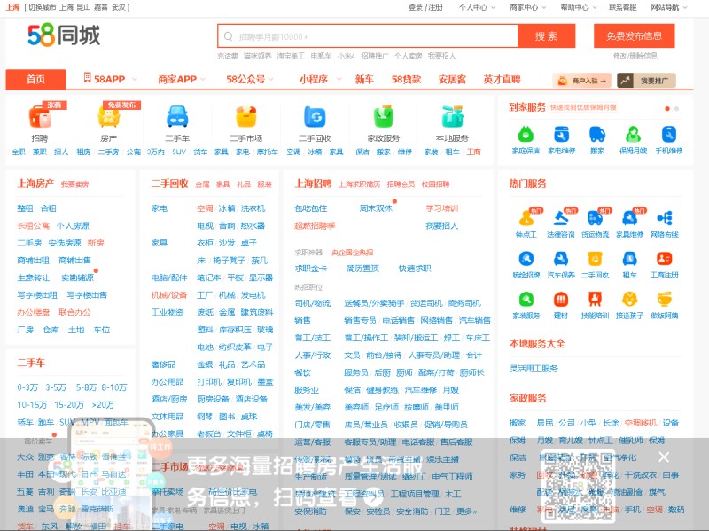Image resolution: width=709 pixels, height=531 pixels.
Task: Click the 商户入驻 button
Action: coord(582,81)
